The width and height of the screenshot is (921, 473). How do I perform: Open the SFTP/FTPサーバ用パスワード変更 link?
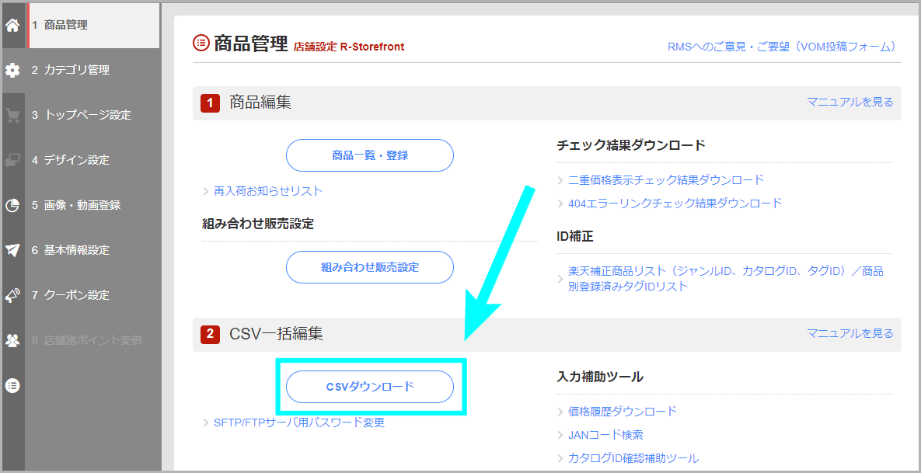tap(299, 423)
